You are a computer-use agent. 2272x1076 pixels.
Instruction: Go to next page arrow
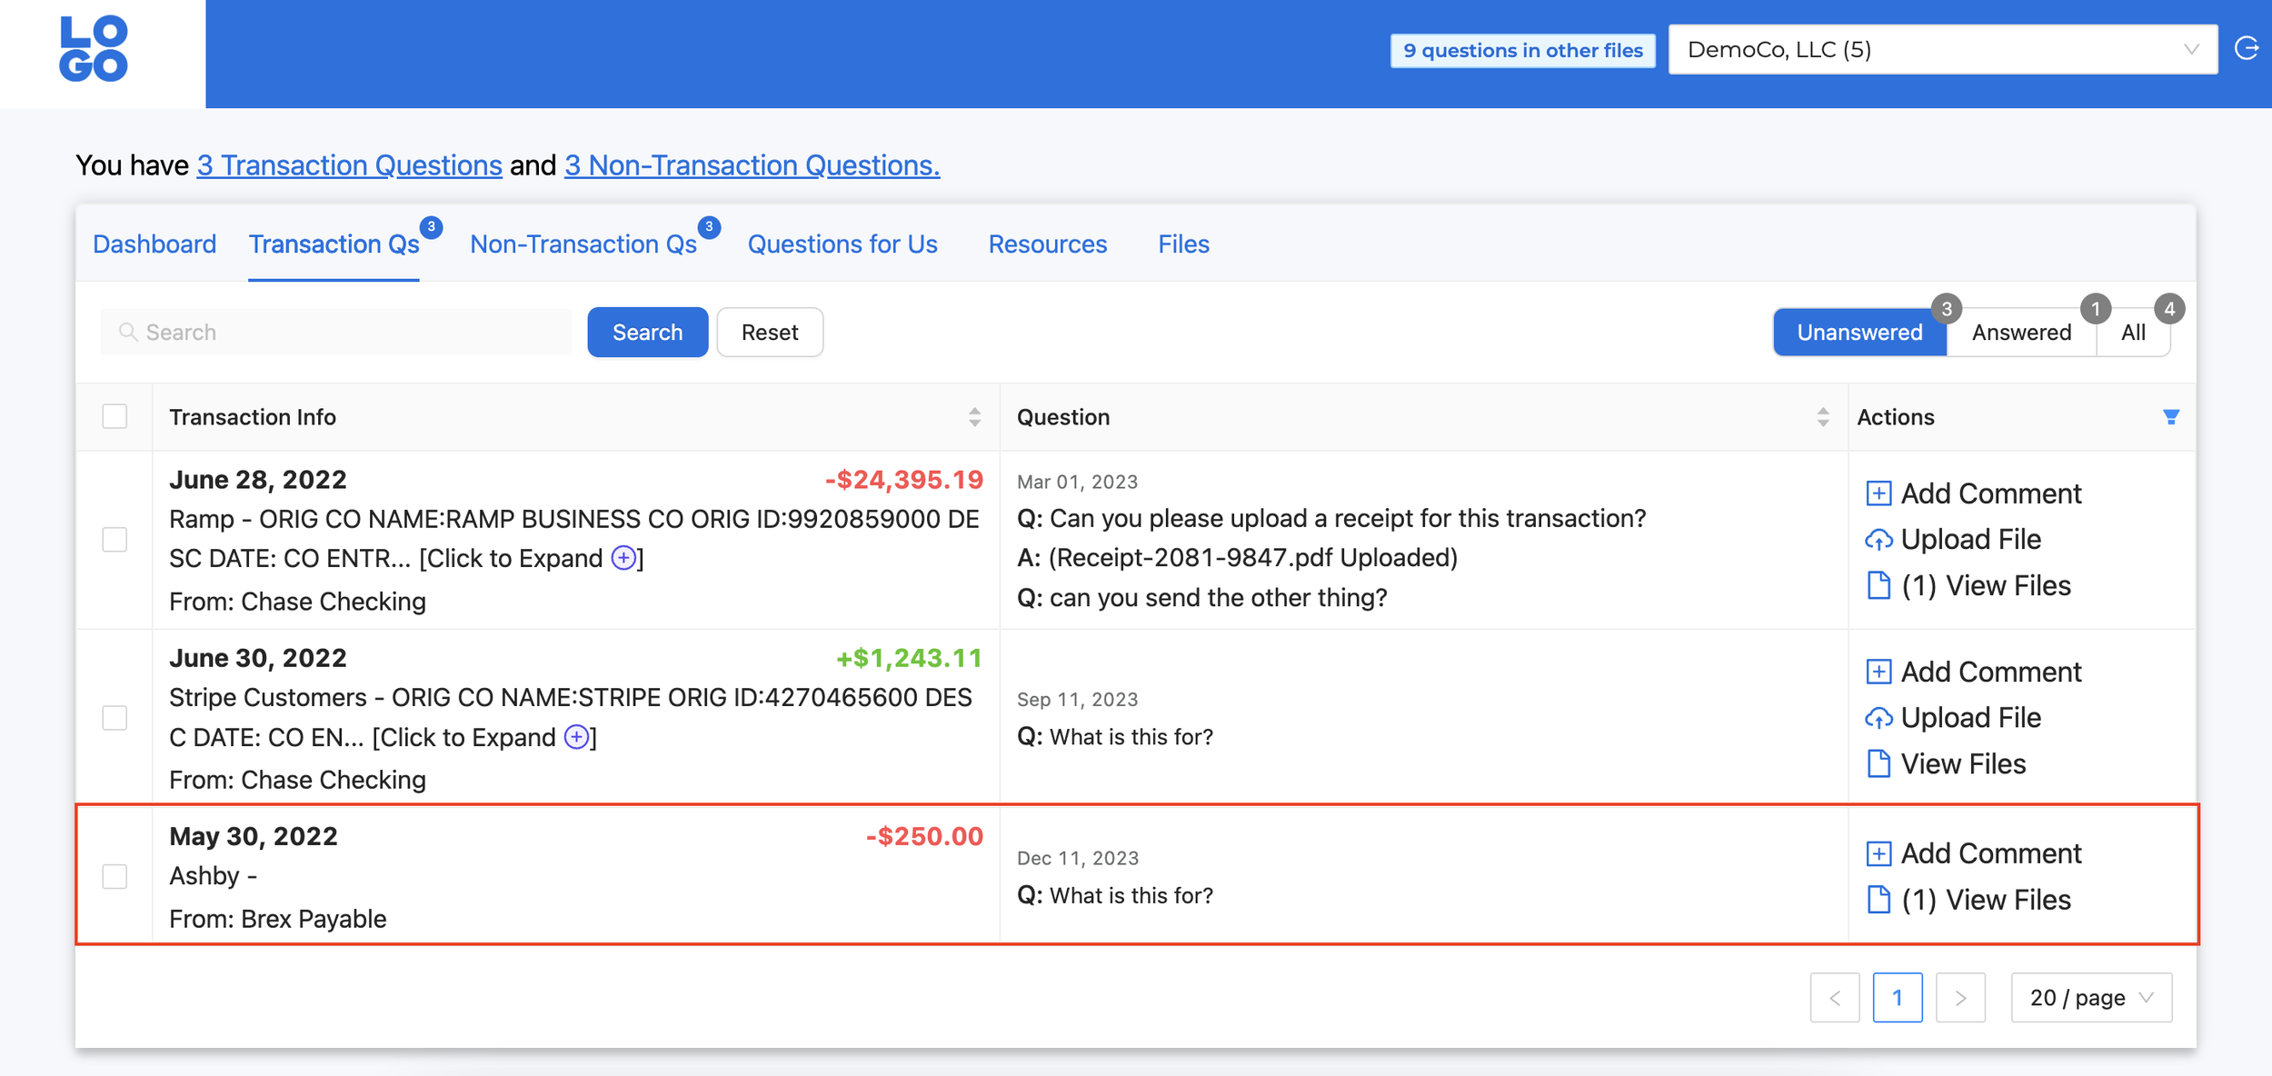(x=1960, y=998)
